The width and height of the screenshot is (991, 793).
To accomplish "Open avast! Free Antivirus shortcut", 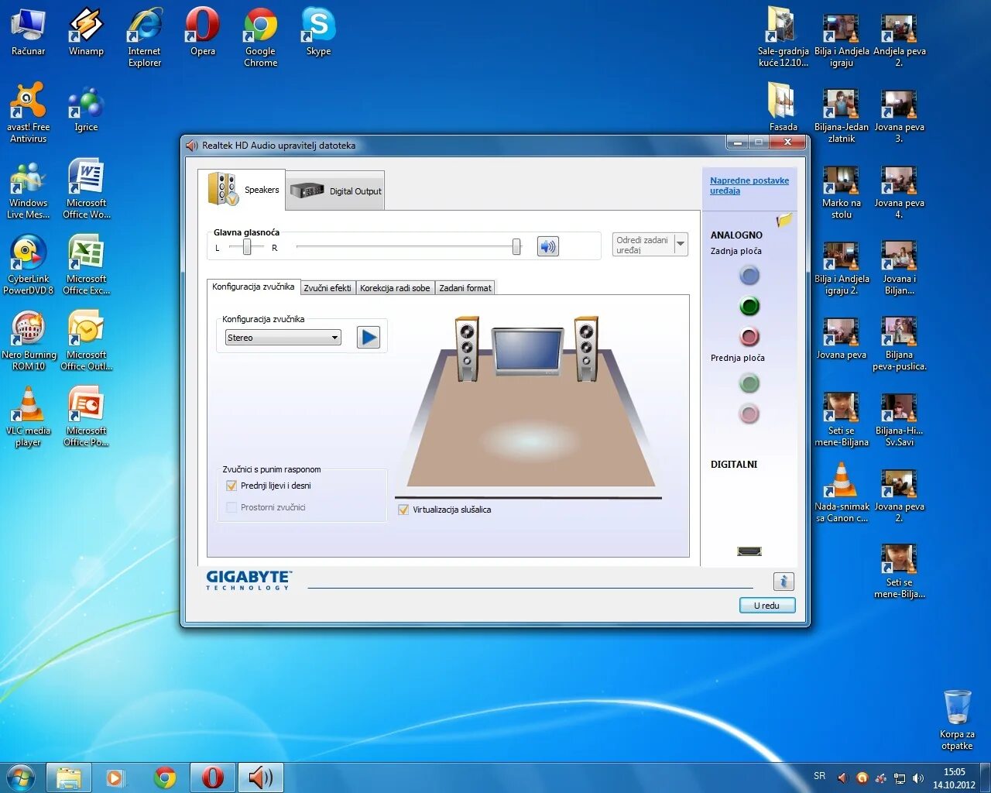I will 29,113.
